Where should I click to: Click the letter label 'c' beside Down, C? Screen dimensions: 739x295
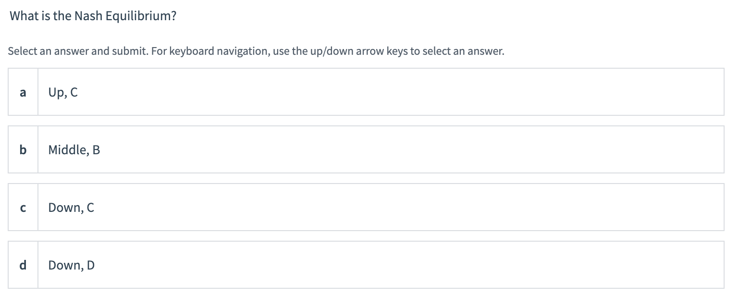23,208
